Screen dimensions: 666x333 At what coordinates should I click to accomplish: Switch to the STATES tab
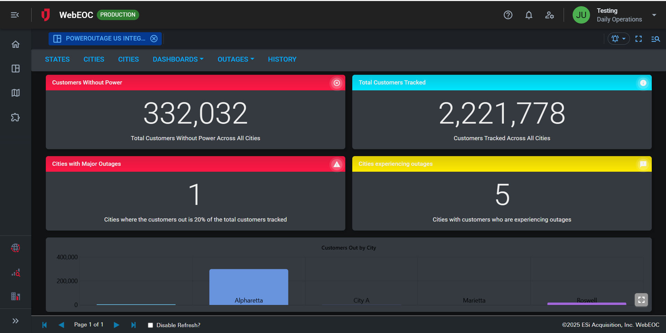[57, 59]
